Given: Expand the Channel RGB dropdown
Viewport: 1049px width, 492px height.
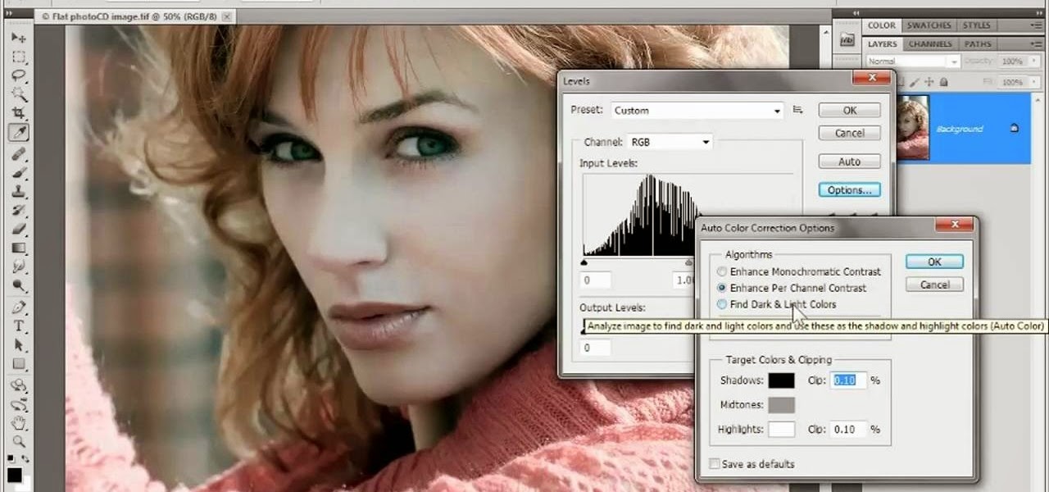Looking at the screenshot, I should [670, 142].
